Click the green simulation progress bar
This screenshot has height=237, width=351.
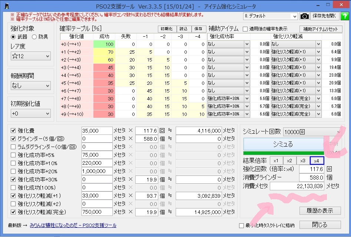284,153
